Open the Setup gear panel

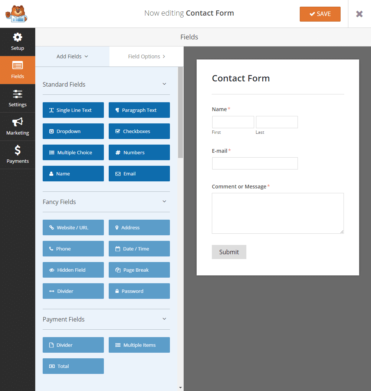tap(17, 42)
